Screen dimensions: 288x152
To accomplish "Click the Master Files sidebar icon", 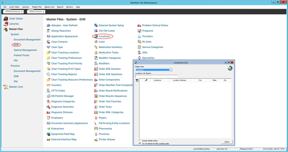I will pos(6,29).
